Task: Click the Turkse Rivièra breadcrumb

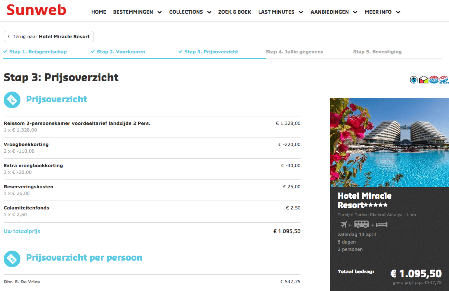Action: 369,215
